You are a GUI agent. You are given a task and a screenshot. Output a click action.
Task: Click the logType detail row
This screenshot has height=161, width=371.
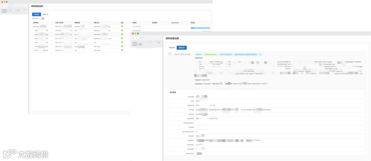click(267, 114)
